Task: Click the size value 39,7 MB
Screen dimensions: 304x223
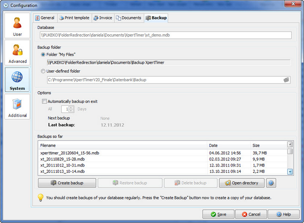Action: click(260, 153)
